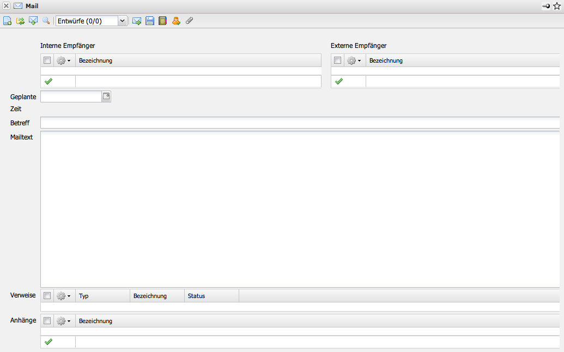Check the Interne Empfänger select-all checkbox
564x352 pixels.
point(47,60)
